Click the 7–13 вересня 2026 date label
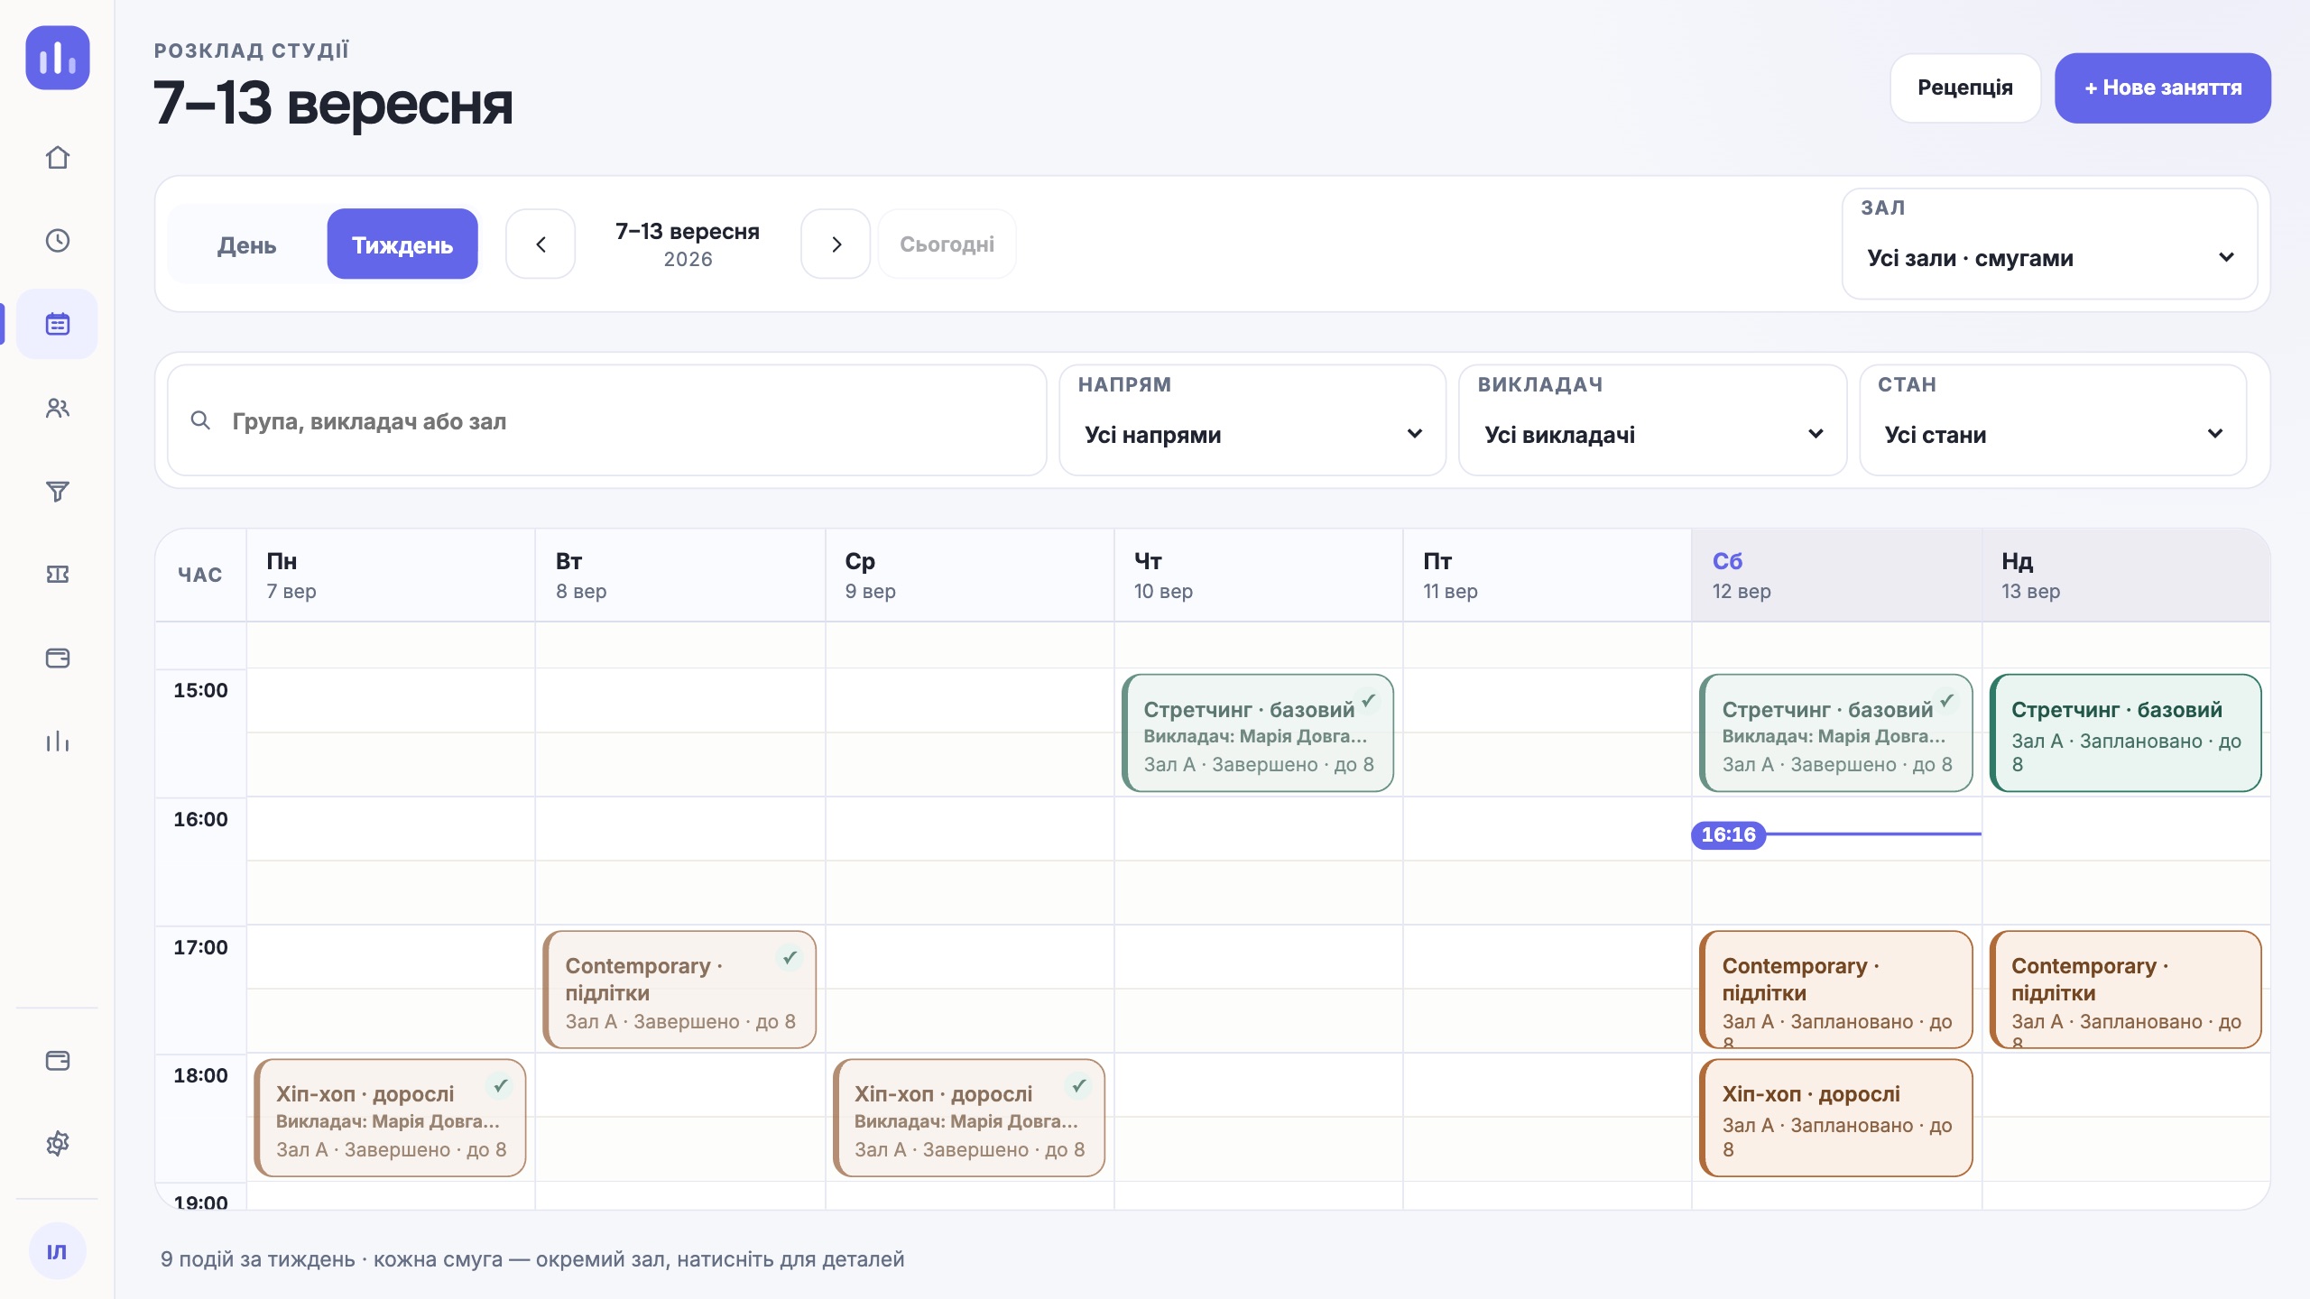The height and width of the screenshot is (1299, 2310). click(688, 244)
